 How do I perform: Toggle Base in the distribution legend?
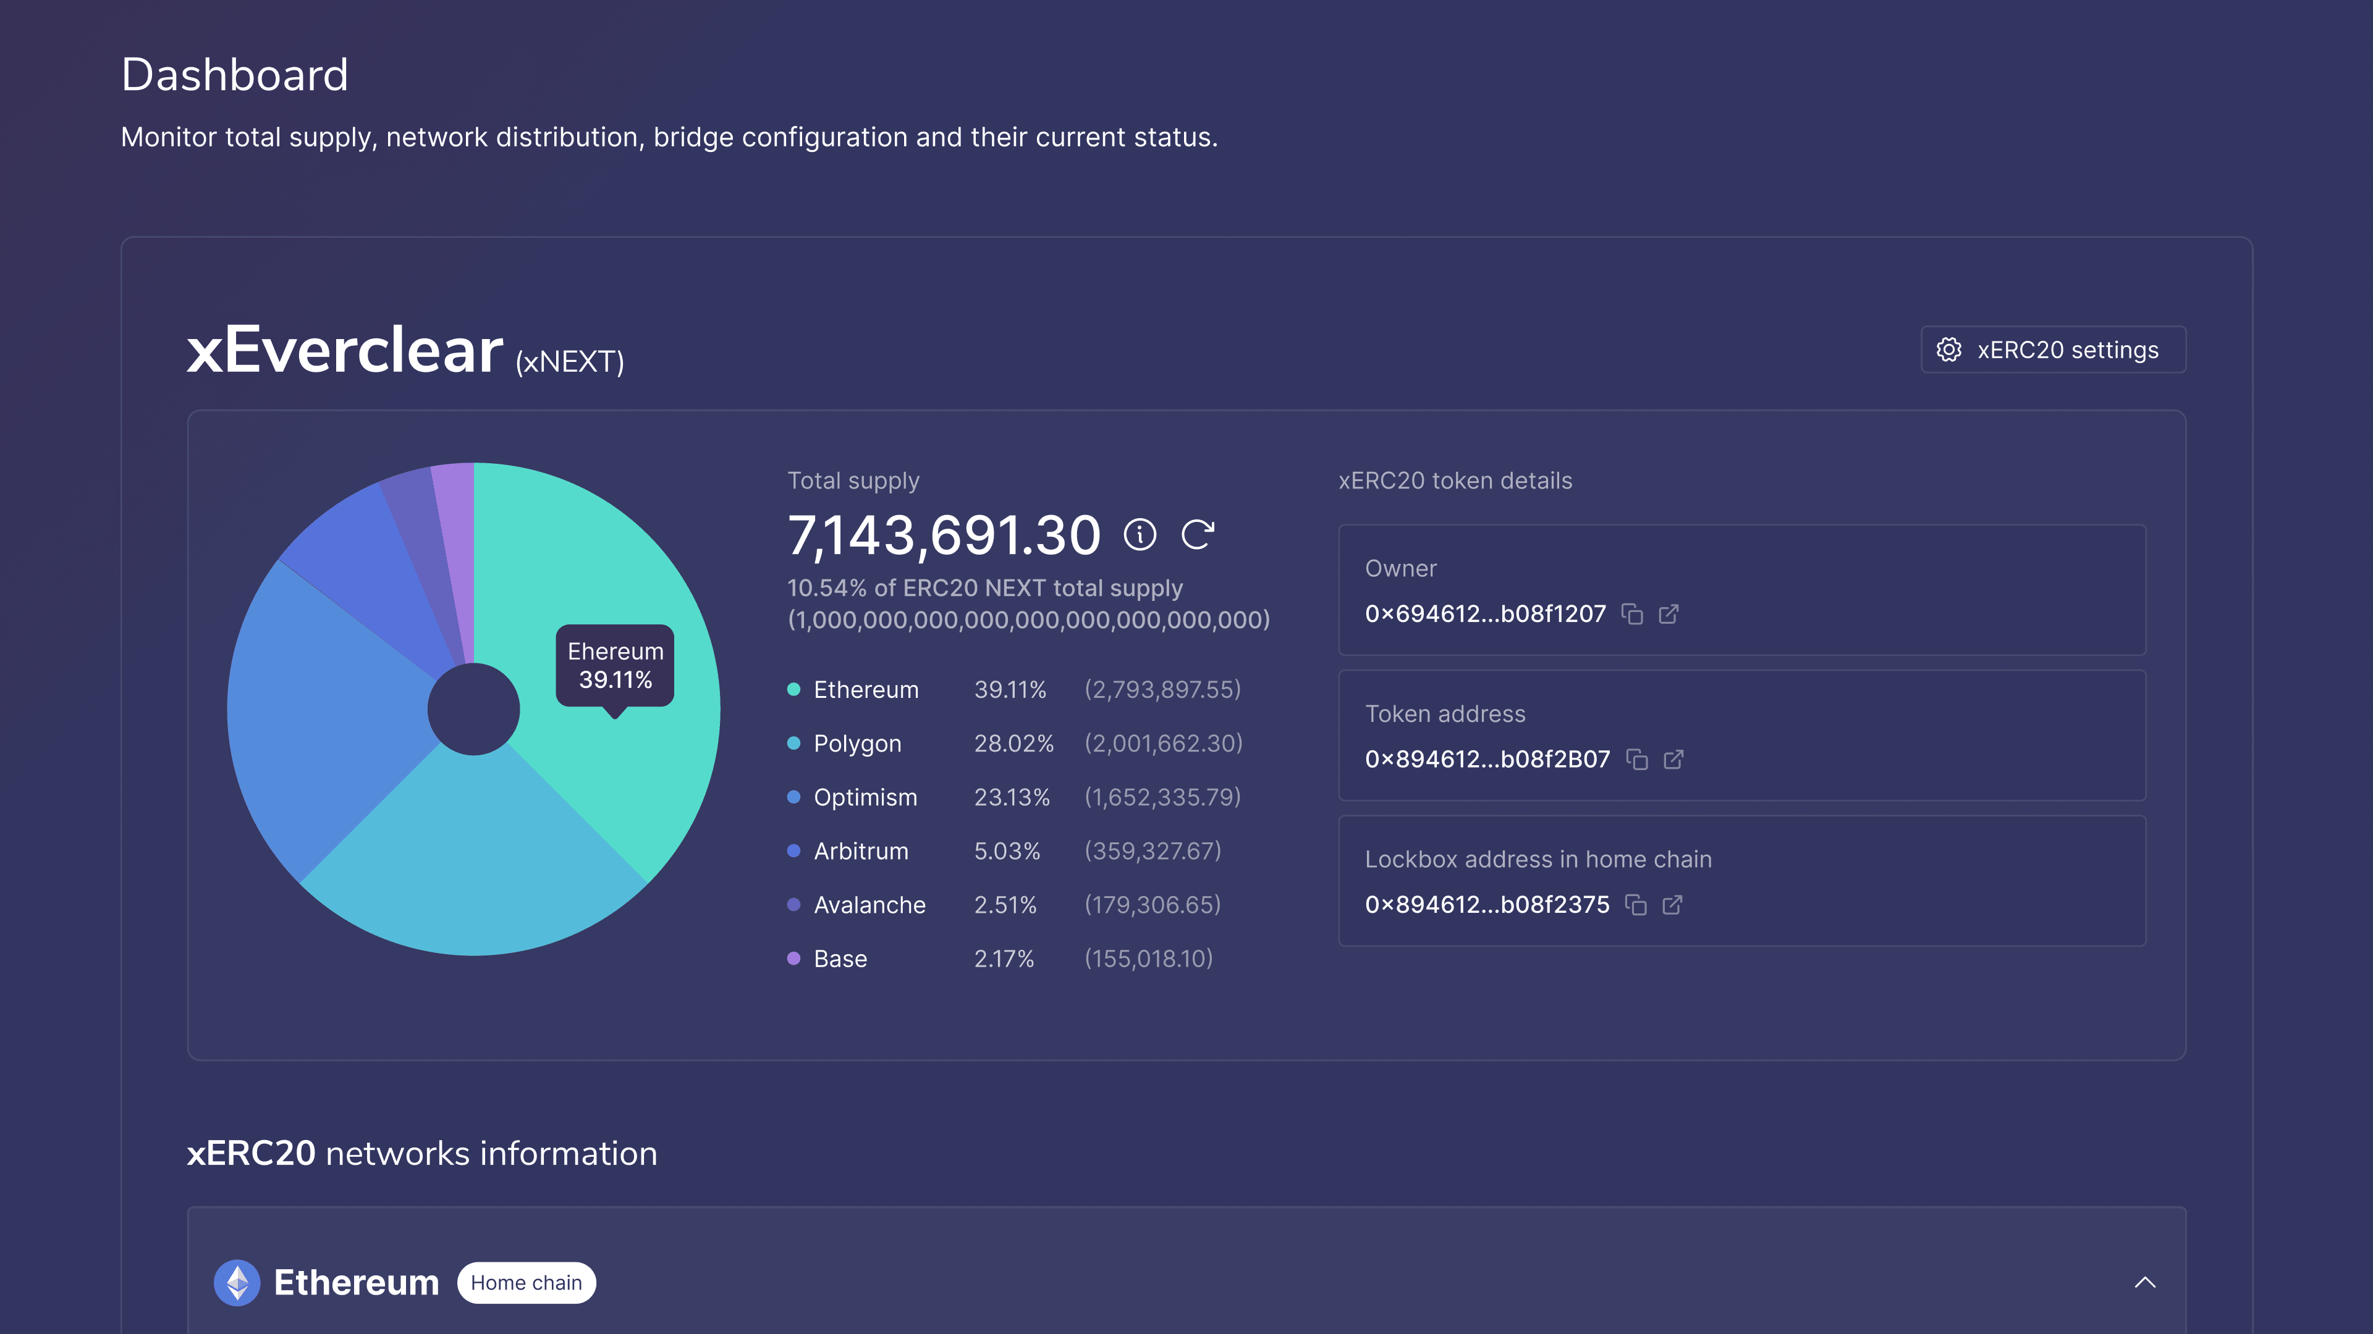click(840, 959)
